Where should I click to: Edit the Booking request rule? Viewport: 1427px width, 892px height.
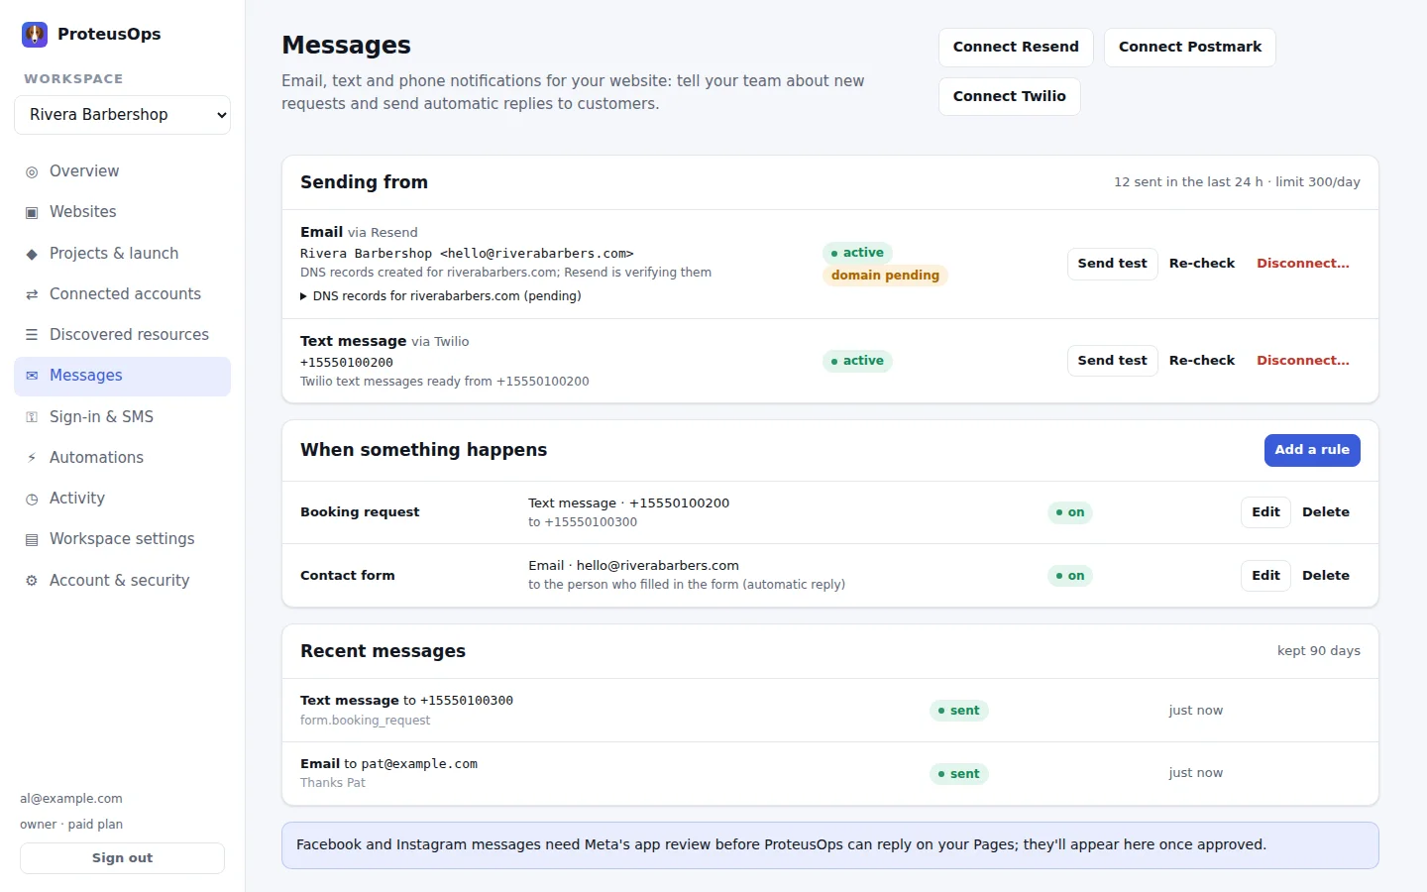click(x=1265, y=512)
